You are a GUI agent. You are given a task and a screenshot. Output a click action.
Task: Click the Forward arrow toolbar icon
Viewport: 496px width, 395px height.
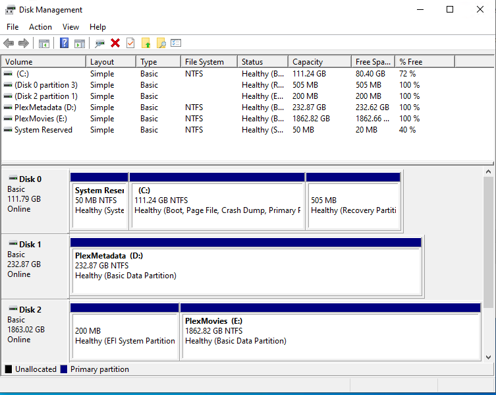[x=24, y=43]
